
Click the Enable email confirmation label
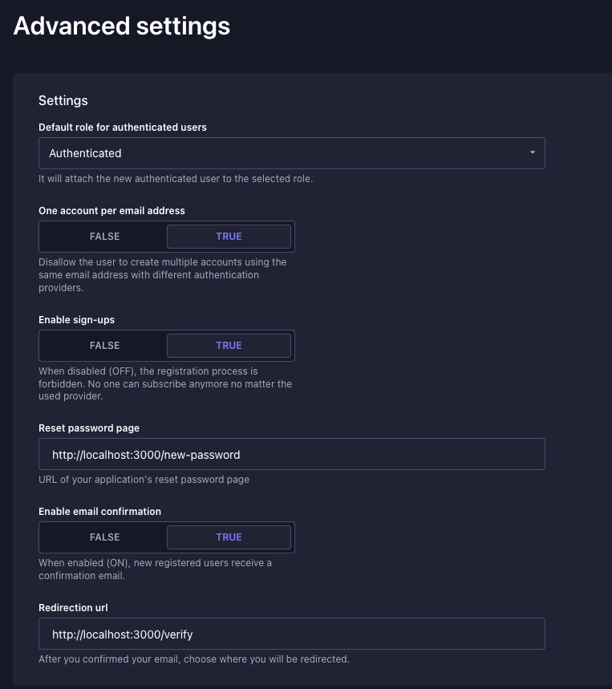[99, 511]
